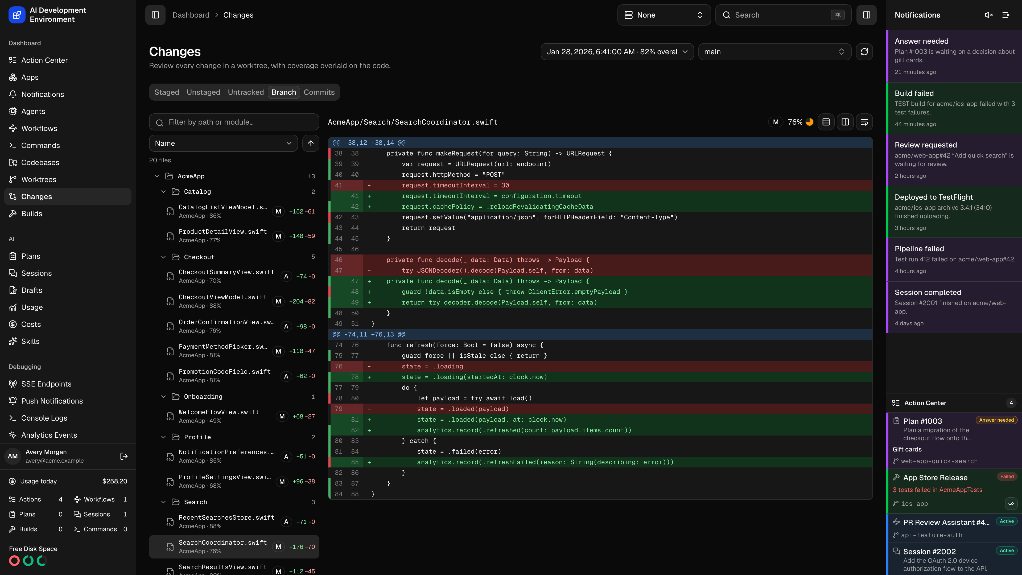Toggle word wrap in diff
Image resolution: width=1022 pixels, height=575 pixels.
coord(864,122)
